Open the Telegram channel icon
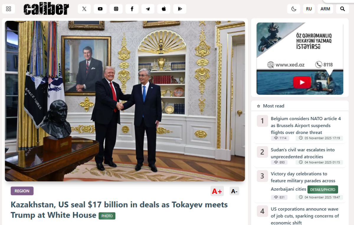This screenshot has width=354, height=225. (x=148, y=9)
